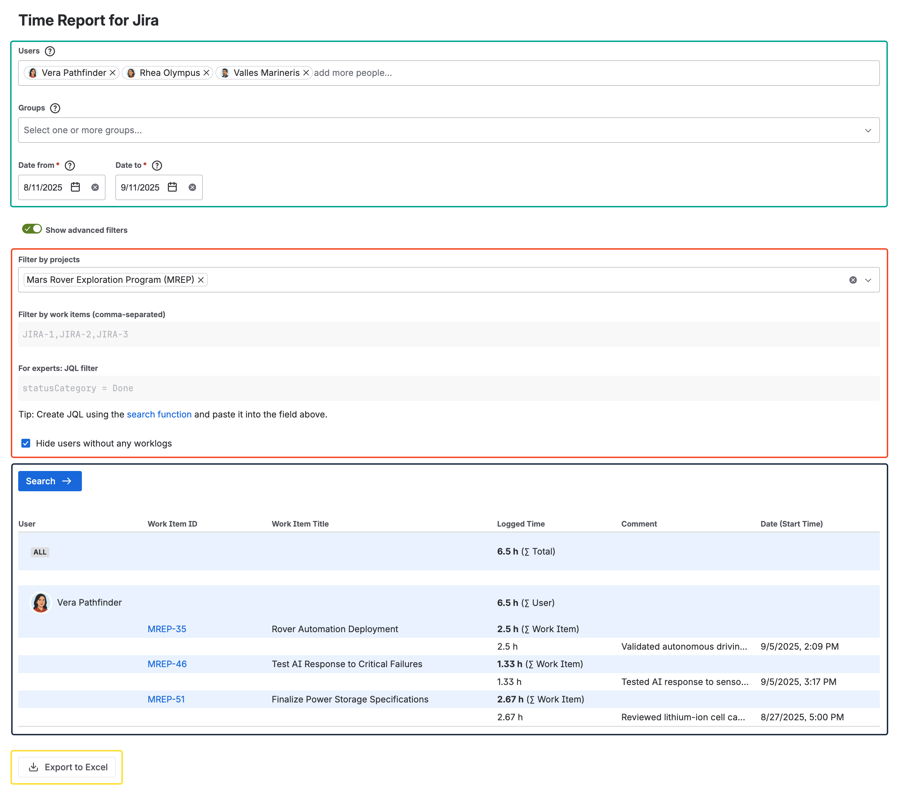Image resolution: width=898 pixels, height=793 pixels.
Task: Toggle Show advanced filters switch
Action: pos(32,229)
